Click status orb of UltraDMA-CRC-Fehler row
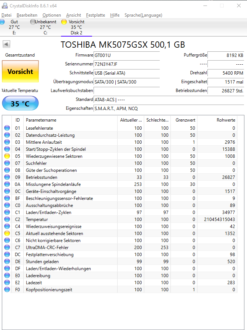This screenshot has height=330, width=247. tap(7, 248)
